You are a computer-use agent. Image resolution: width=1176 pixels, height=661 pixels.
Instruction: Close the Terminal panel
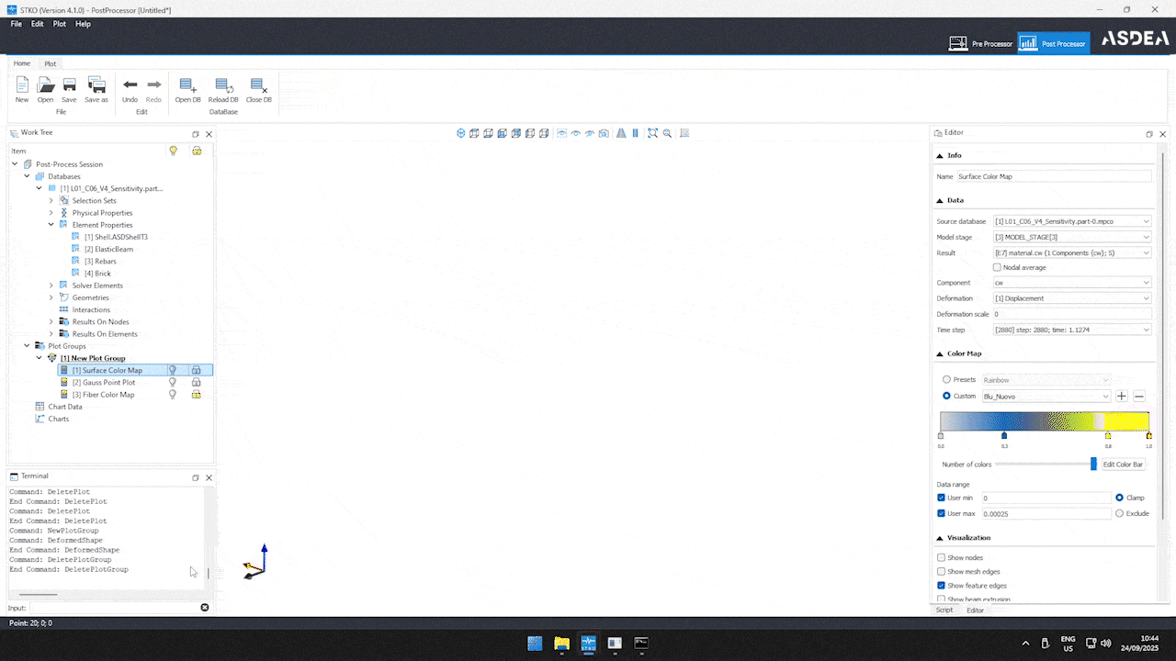[209, 477]
